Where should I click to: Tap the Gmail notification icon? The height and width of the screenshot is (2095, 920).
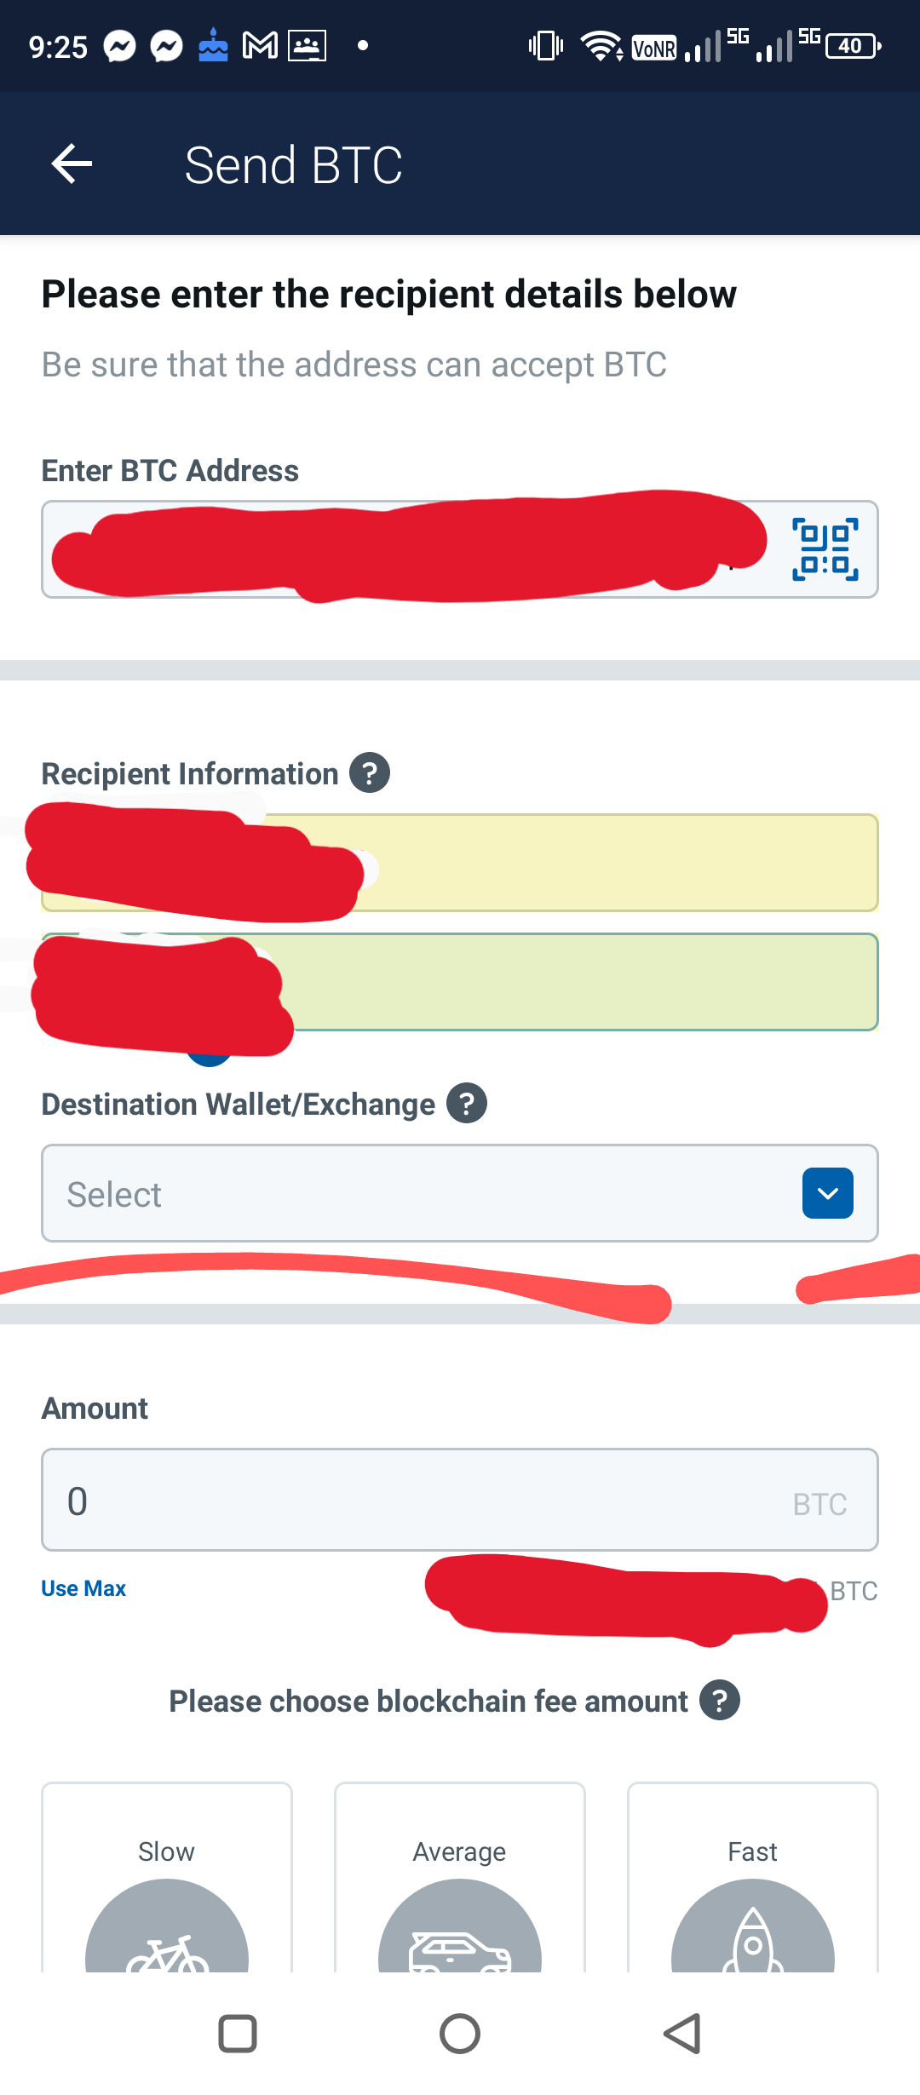click(260, 45)
